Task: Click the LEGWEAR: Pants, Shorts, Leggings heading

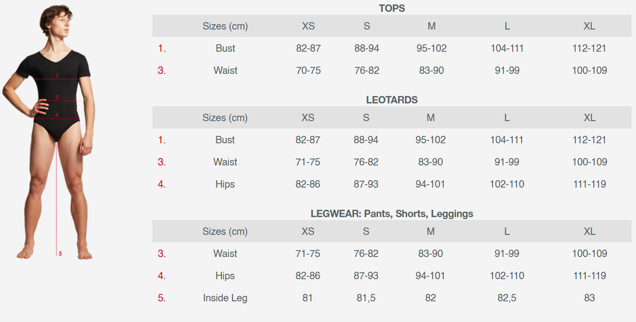Action: 391,214
